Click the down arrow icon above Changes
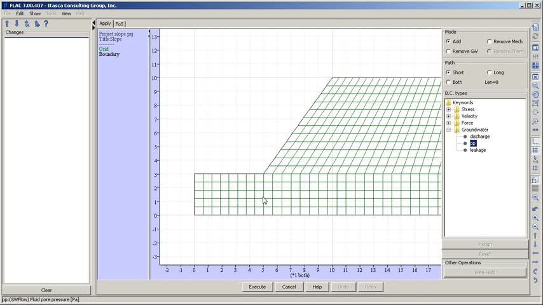 pyautogui.click(x=17, y=24)
